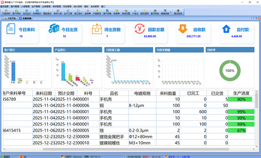Click the 90% production progress bar

(241, 99)
